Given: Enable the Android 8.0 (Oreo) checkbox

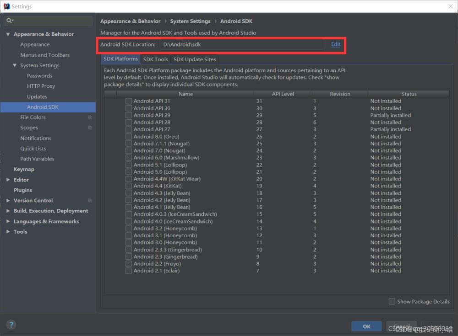Looking at the screenshot, I should tap(129, 137).
